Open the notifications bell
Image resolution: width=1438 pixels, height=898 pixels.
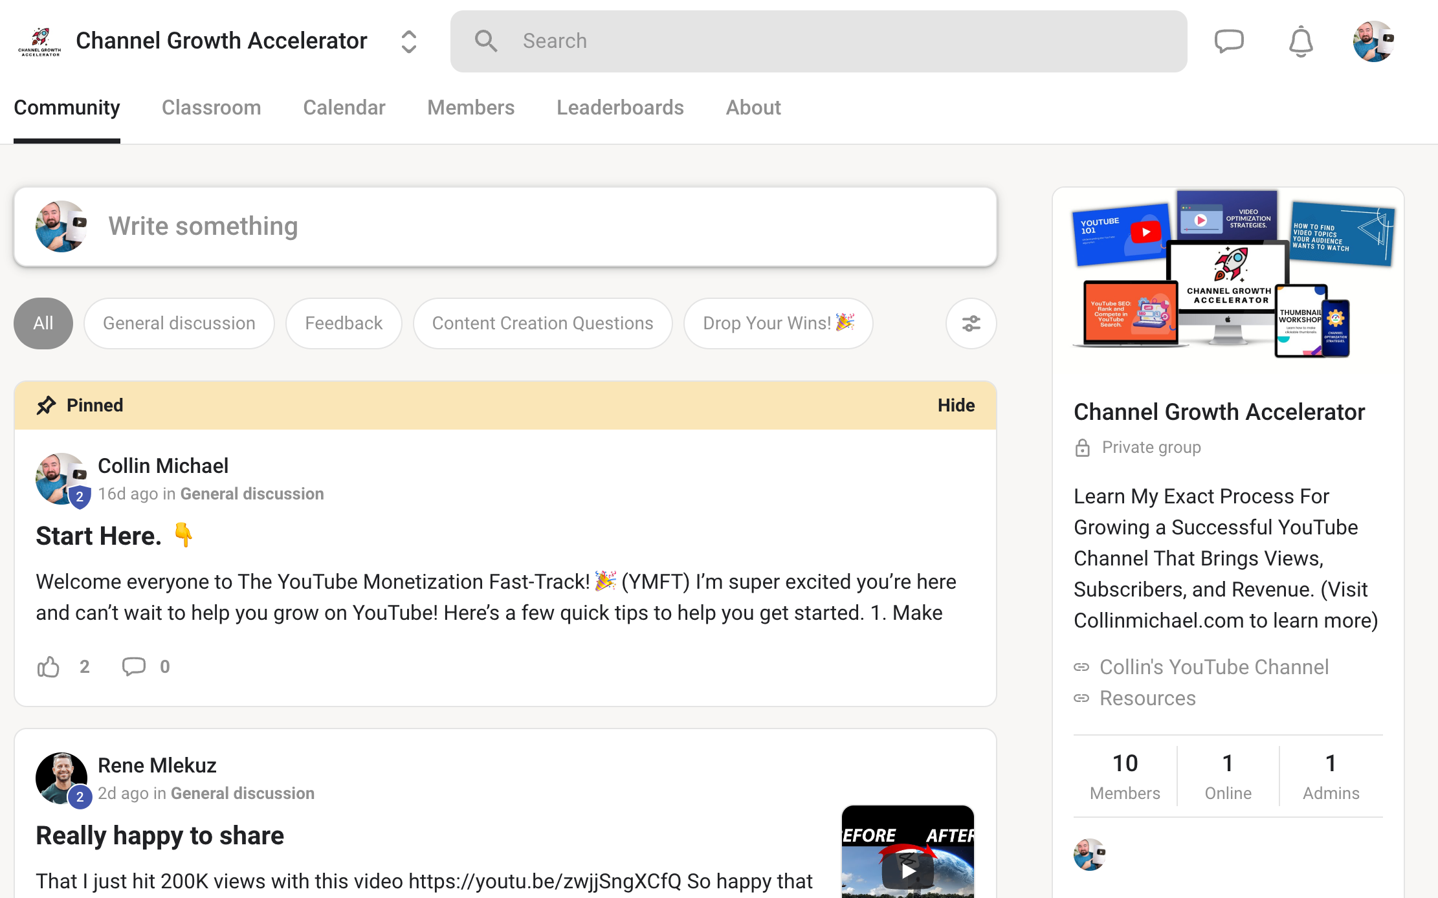click(1300, 41)
